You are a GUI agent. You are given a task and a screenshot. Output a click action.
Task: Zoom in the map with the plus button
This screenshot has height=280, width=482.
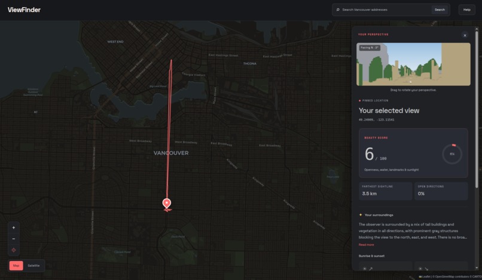click(x=14, y=228)
